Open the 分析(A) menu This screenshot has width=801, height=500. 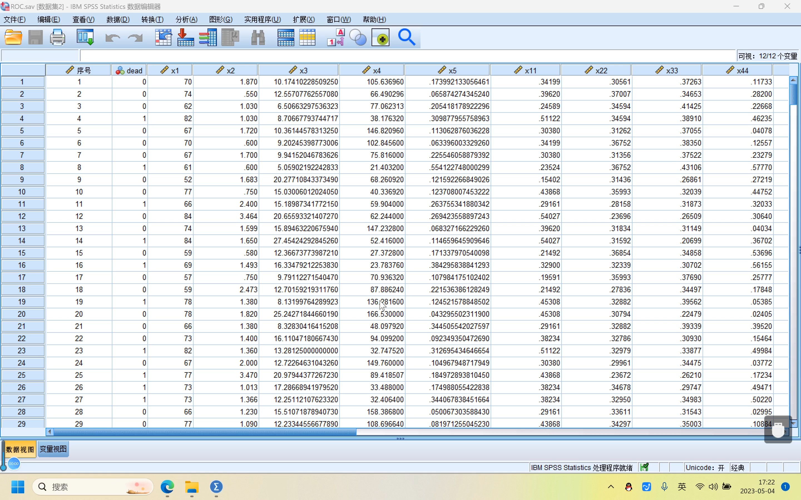coord(186,19)
